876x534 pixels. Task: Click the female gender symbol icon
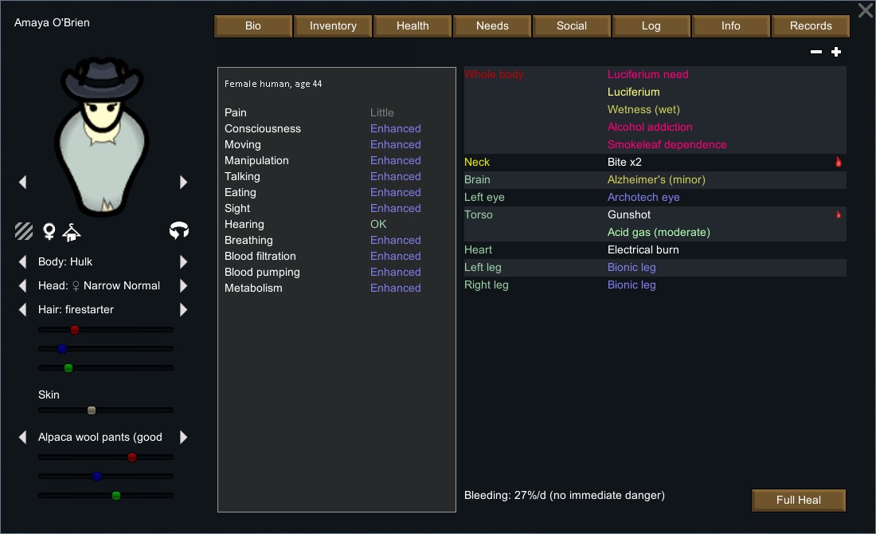(49, 231)
